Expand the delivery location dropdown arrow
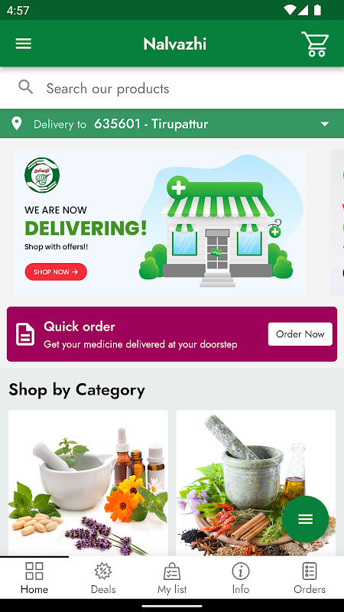 (x=324, y=124)
